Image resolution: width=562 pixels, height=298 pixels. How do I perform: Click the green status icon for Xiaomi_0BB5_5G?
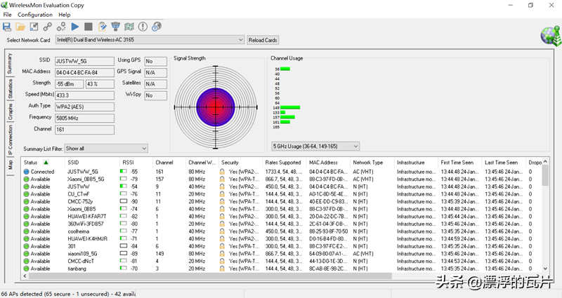click(x=26, y=180)
